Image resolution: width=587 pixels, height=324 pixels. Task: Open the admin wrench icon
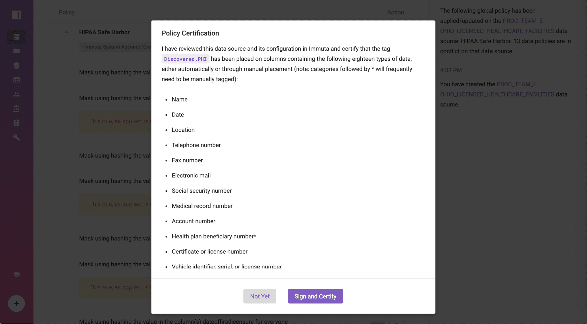pyautogui.click(x=16, y=137)
